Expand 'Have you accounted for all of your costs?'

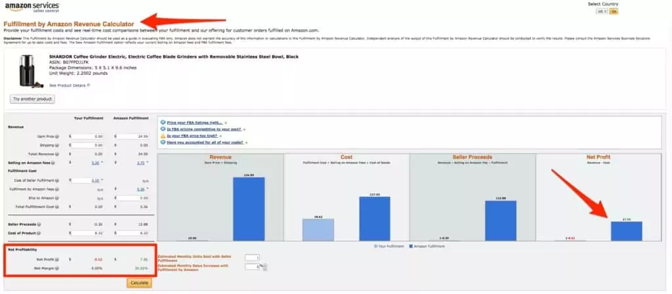point(205,142)
